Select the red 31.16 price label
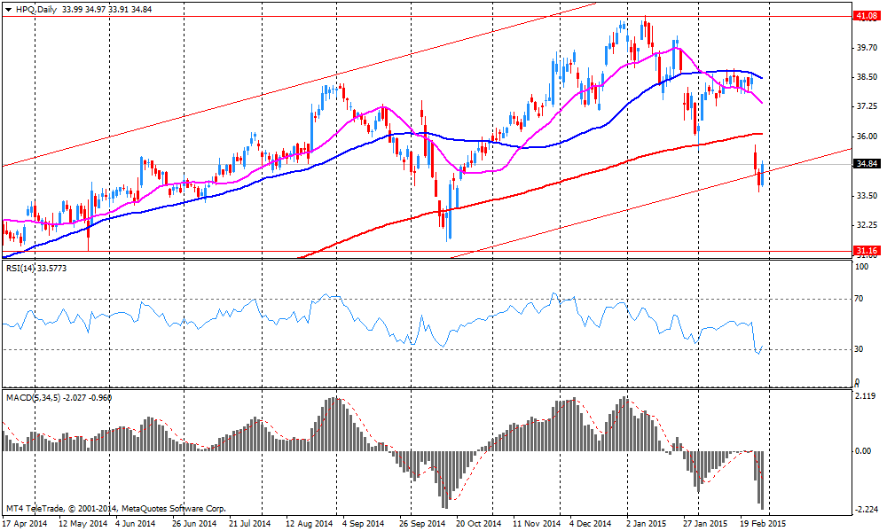This screenshot has width=887, height=531. [x=866, y=251]
